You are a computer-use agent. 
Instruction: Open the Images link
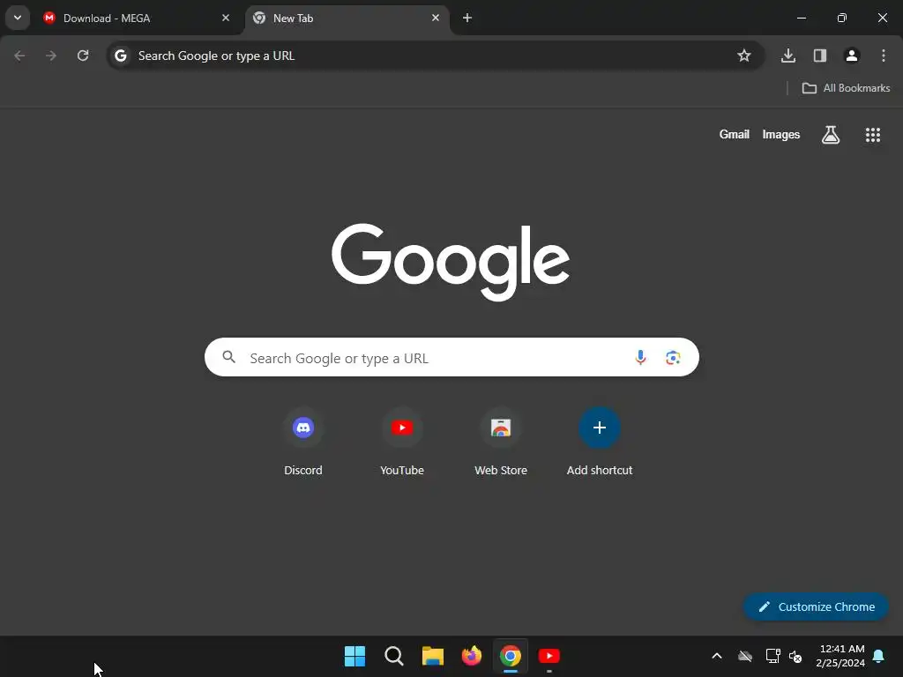click(781, 134)
